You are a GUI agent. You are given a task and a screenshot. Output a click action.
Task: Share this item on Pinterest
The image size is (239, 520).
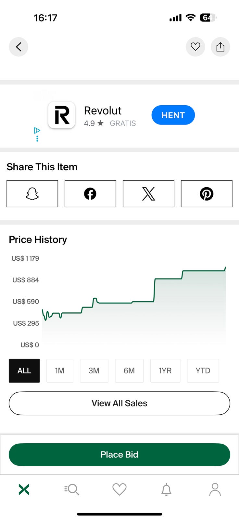[x=207, y=194]
